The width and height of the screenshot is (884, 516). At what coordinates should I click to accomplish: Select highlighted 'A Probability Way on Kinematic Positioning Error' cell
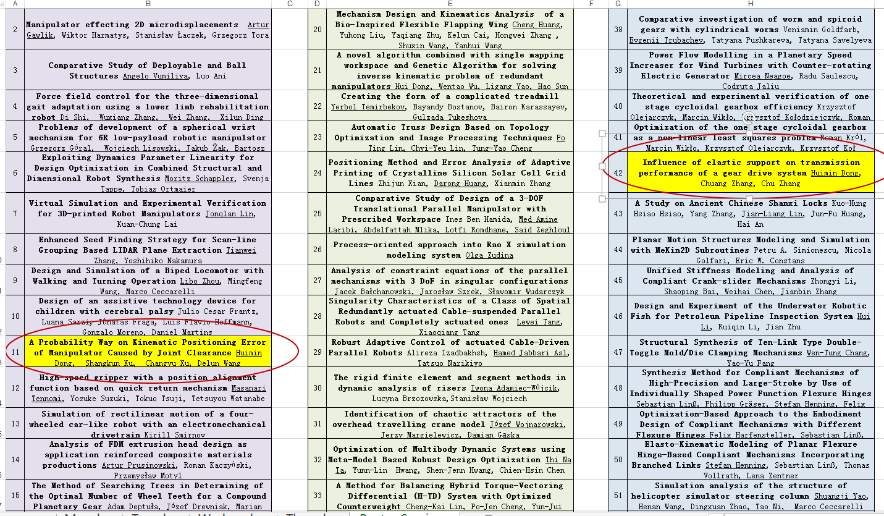148,352
